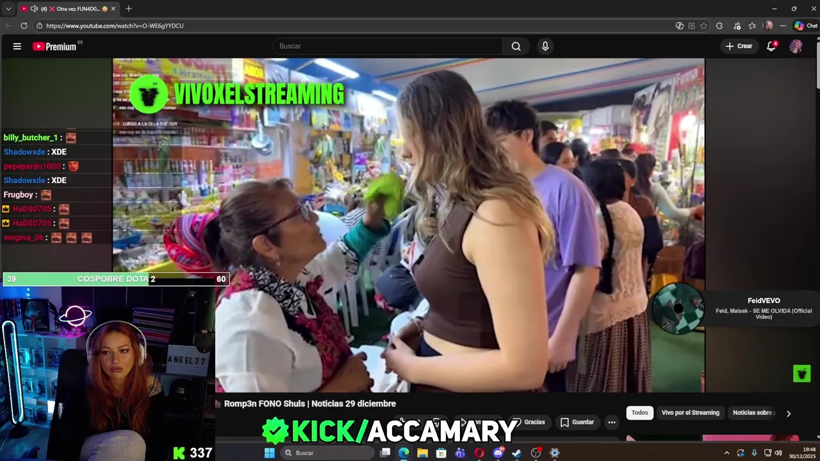Screen dimensions: 820x461
Task: Open clock and date in tray
Action: (x=803, y=453)
